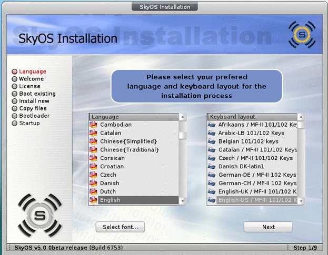Screen dimensions: 328x255
Task: Click up arrow of Keyboard layout scrollbar
Action: point(301,117)
